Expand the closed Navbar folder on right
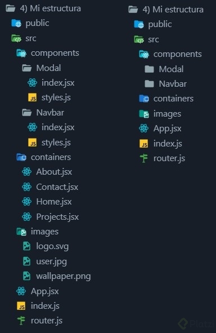 click(x=165, y=84)
